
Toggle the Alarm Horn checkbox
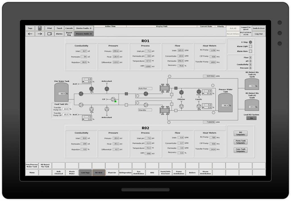250,51
